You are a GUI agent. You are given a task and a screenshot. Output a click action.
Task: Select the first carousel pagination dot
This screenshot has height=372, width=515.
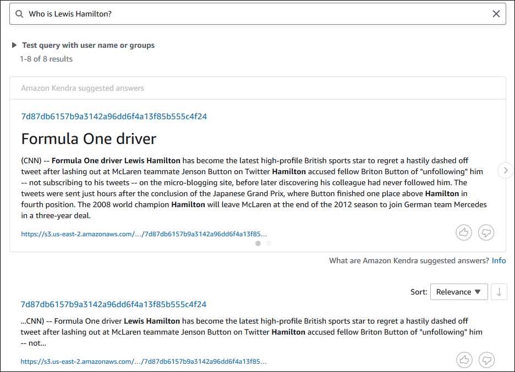pos(258,243)
